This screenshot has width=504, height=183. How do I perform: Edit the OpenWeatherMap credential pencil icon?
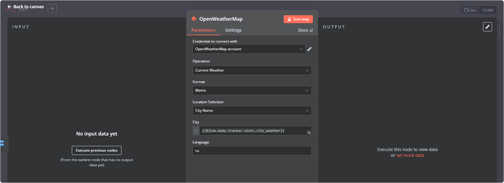tap(310, 49)
